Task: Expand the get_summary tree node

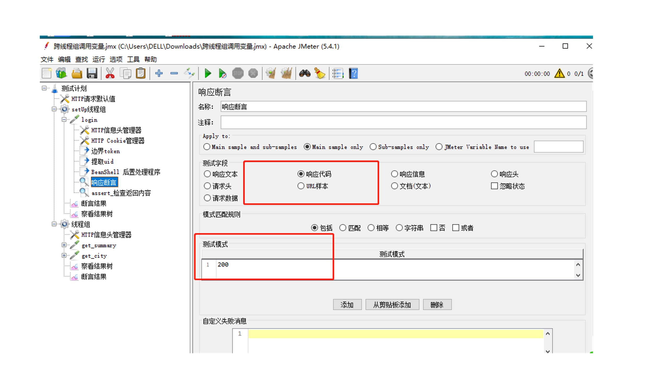Action: (x=64, y=245)
